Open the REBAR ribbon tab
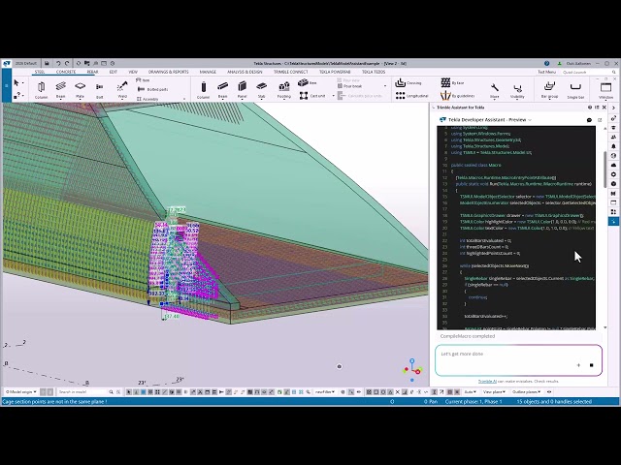This screenshot has width=621, height=465. [92, 72]
